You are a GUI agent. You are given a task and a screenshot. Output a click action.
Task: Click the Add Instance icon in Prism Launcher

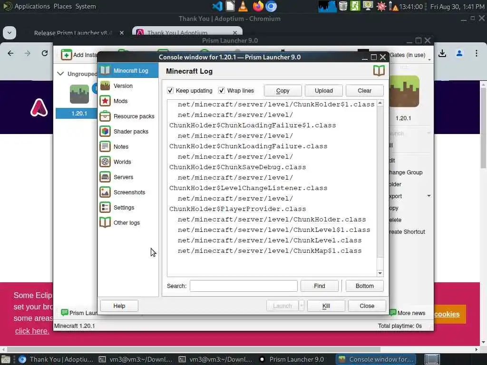point(66,55)
